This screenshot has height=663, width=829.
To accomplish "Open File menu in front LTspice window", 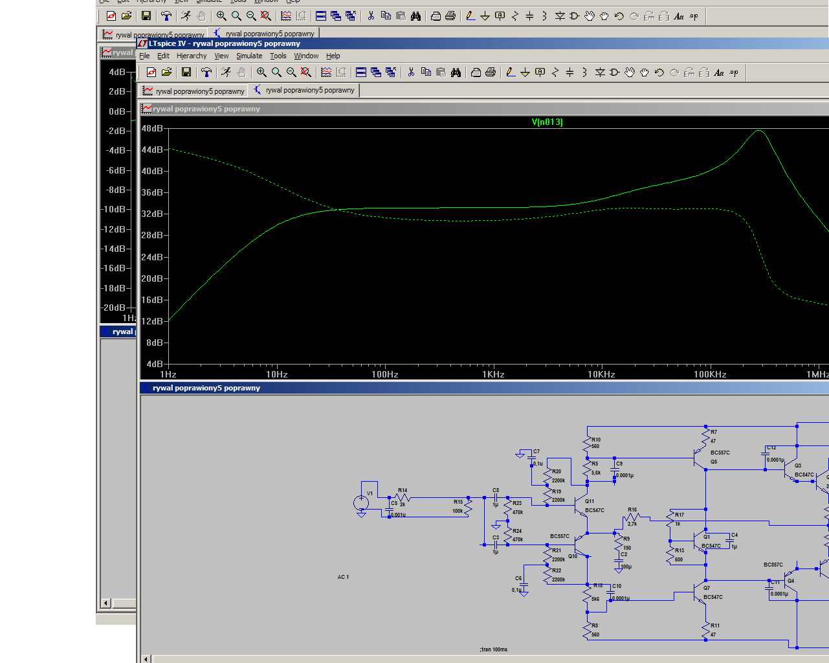I will click(x=144, y=56).
